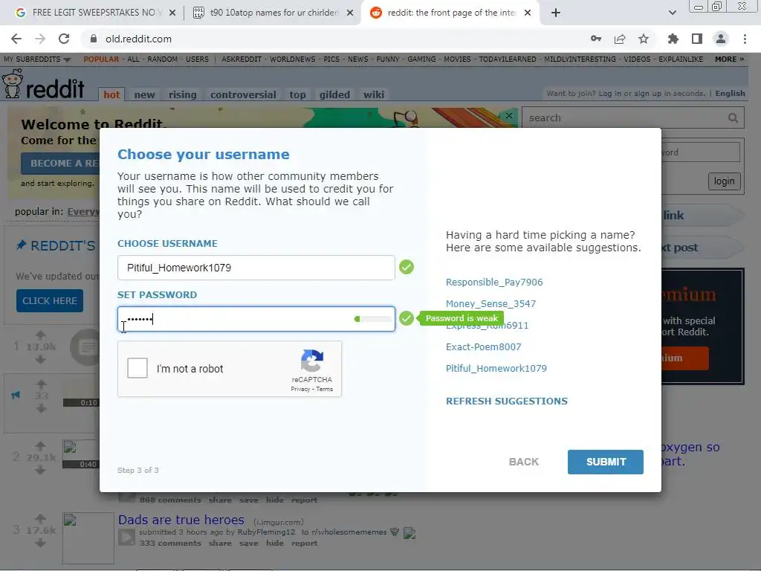
Task: Open the saved passwords key icon
Action: coord(596,39)
